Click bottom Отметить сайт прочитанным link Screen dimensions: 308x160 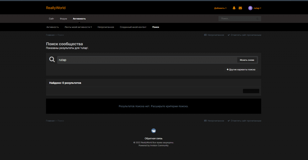point(244,121)
